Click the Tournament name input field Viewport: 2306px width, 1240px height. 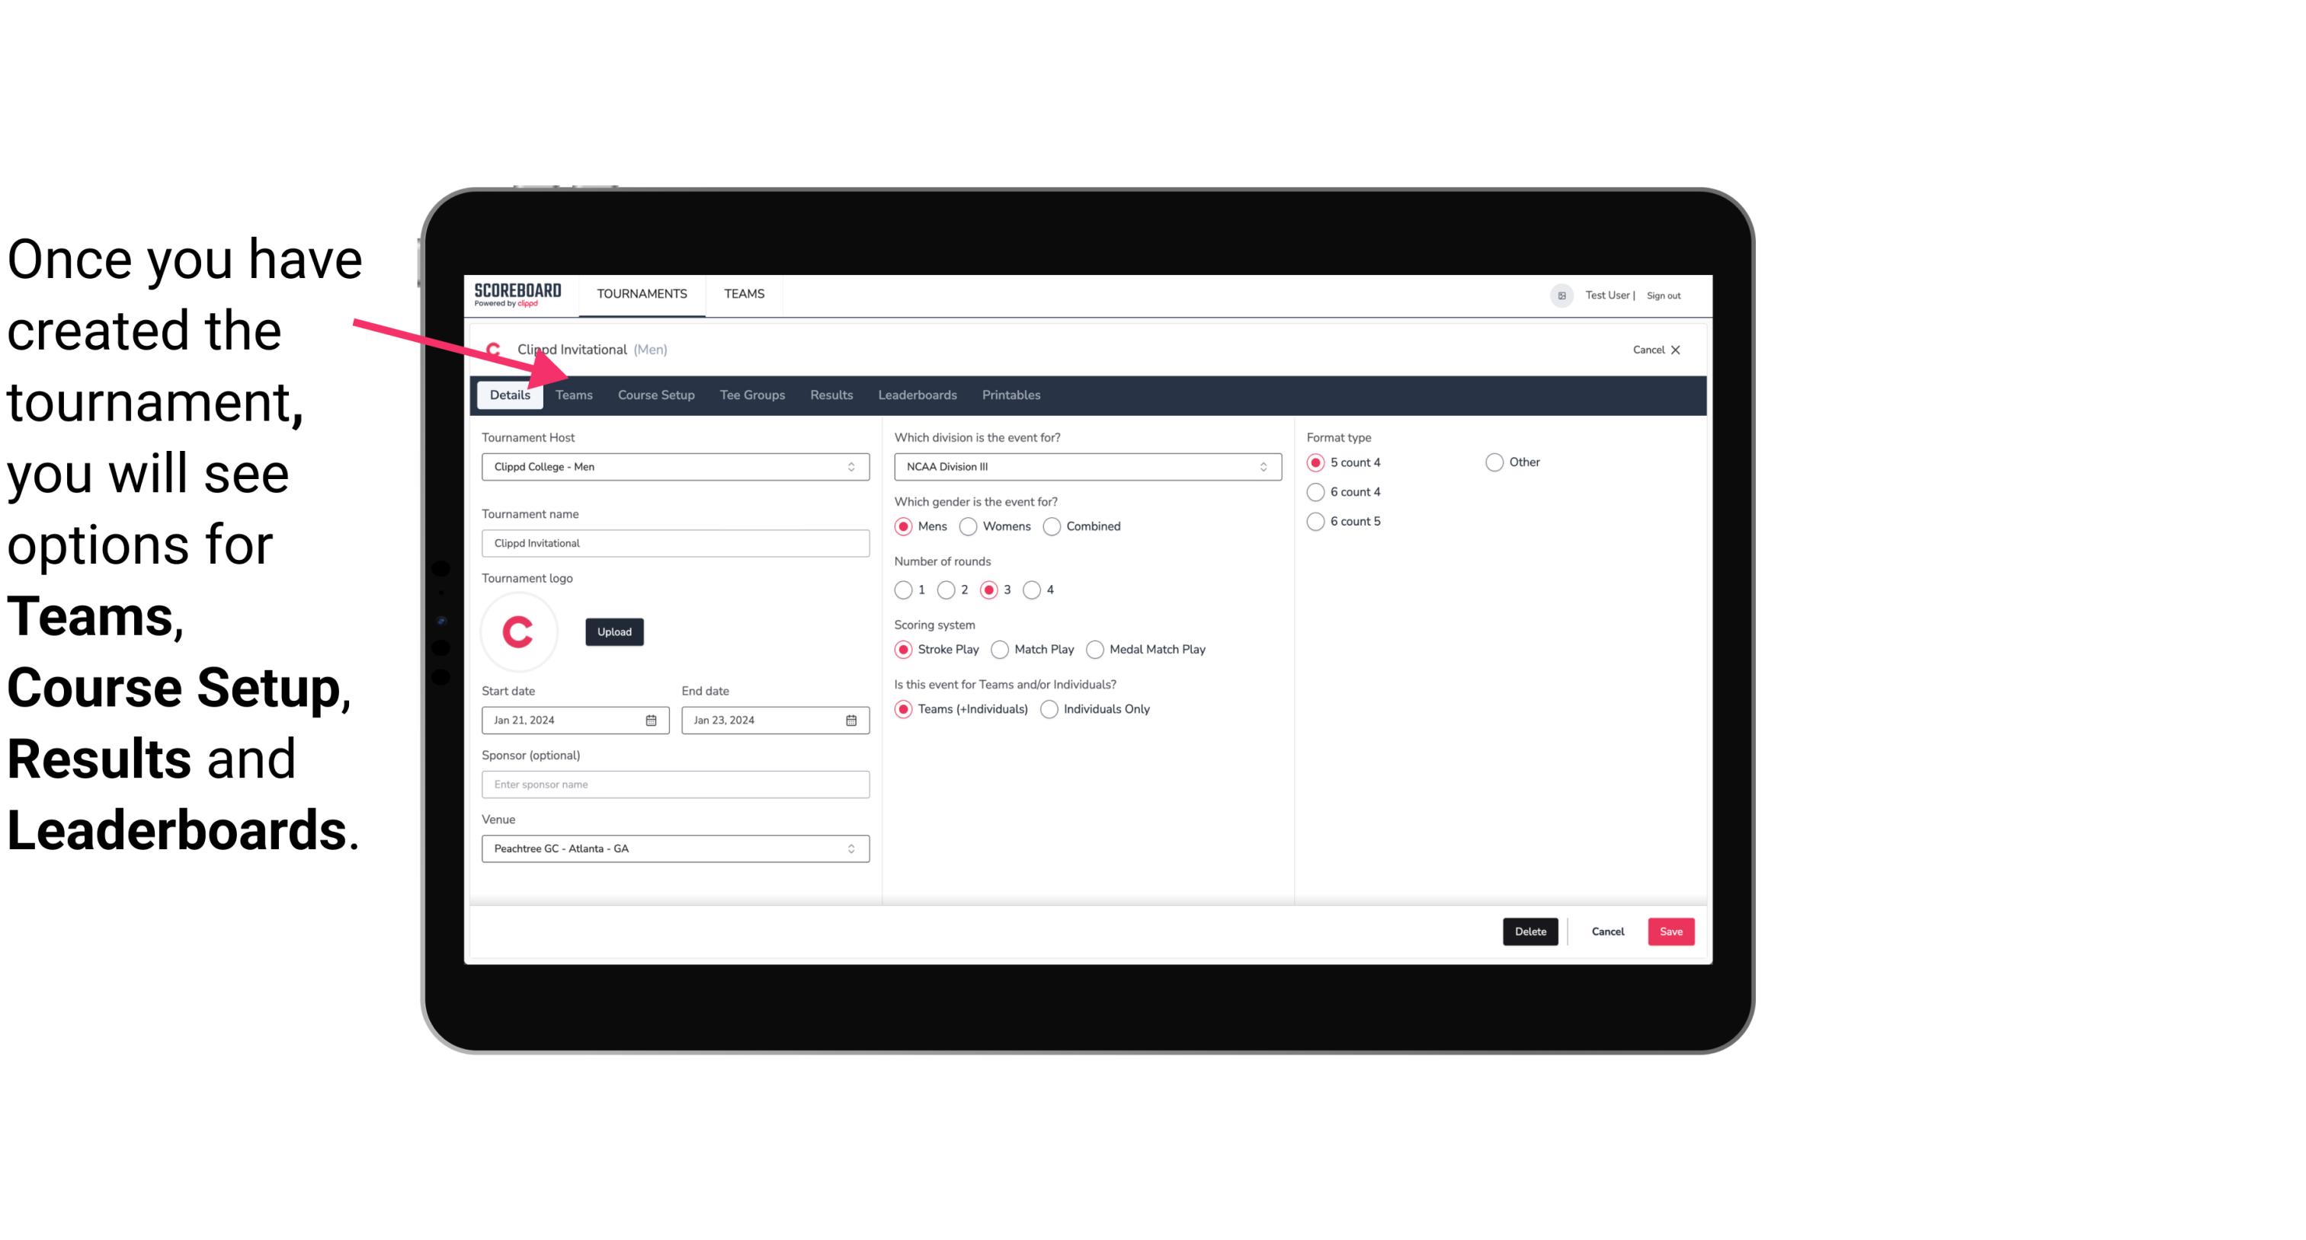674,542
